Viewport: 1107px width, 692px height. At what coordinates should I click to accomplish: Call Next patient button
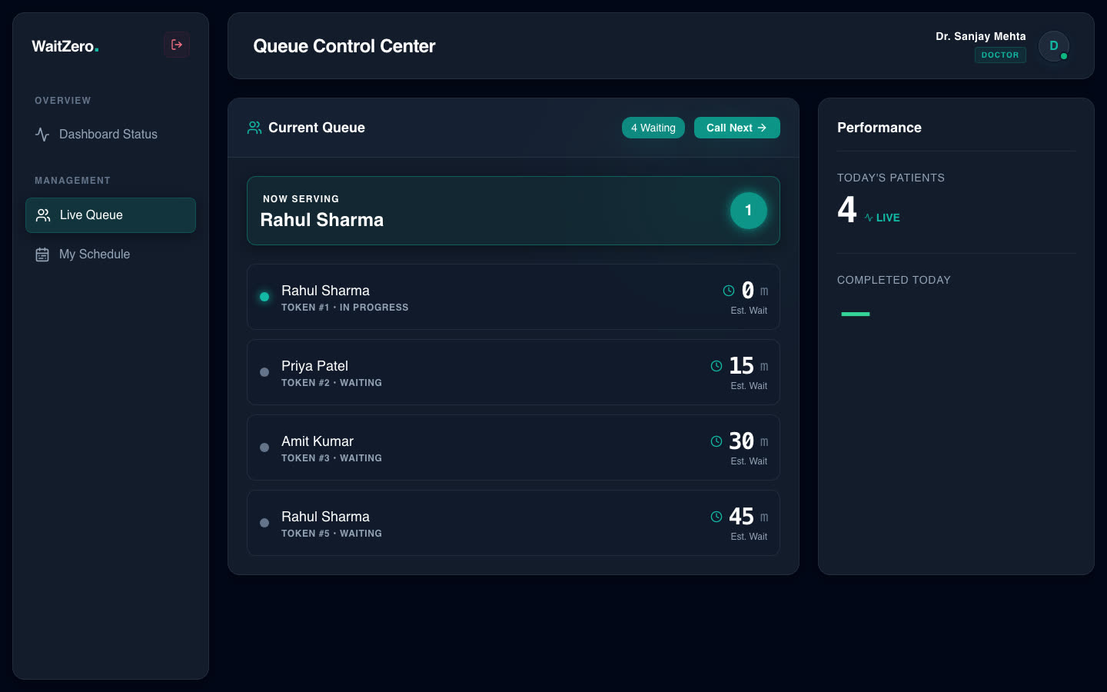point(737,128)
